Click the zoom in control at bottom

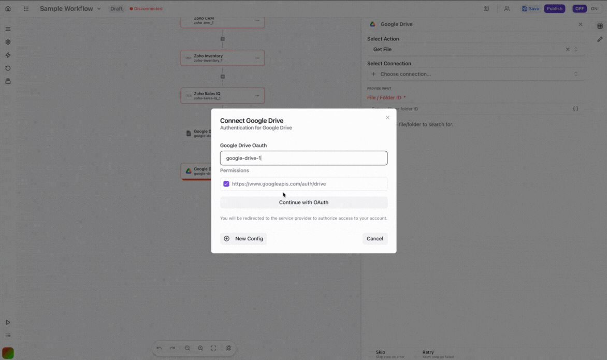200,348
